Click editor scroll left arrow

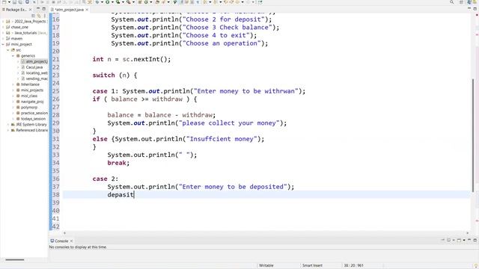click(64, 233)
